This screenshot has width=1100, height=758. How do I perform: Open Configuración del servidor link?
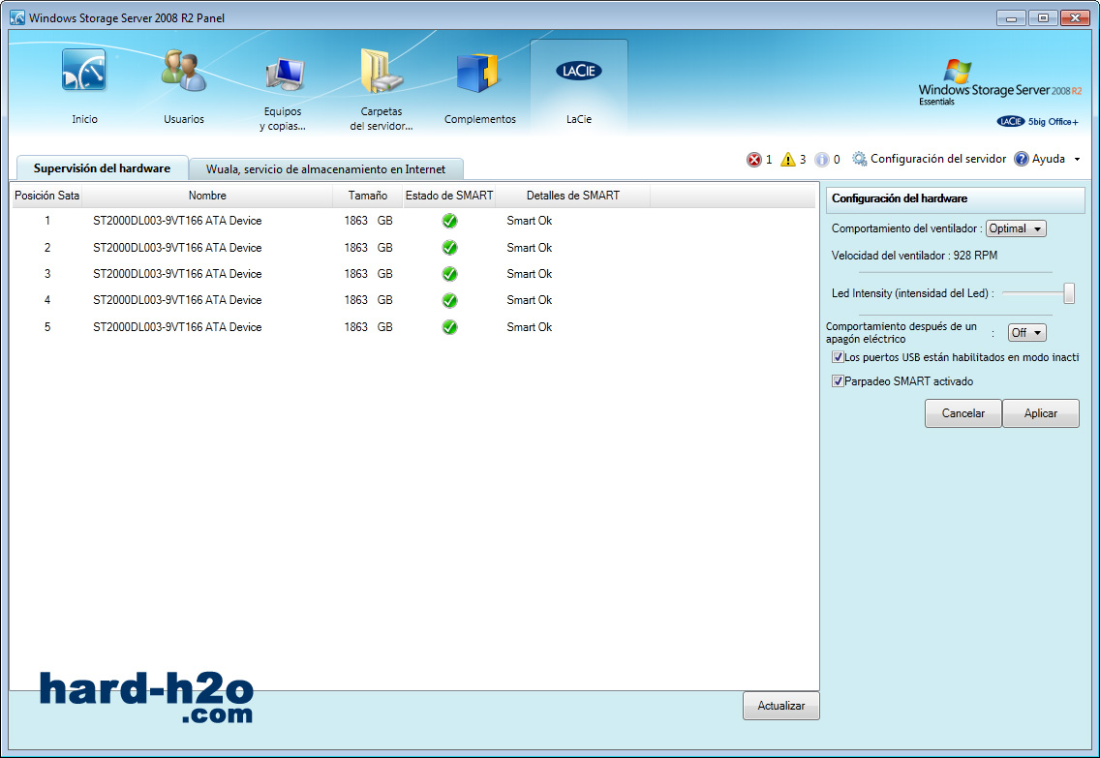938,159
